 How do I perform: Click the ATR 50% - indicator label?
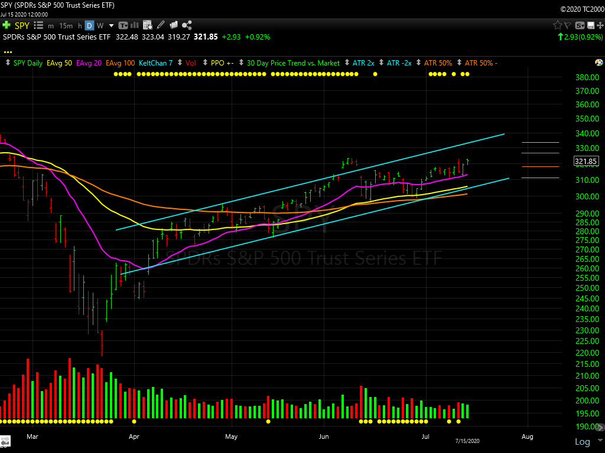481,63
